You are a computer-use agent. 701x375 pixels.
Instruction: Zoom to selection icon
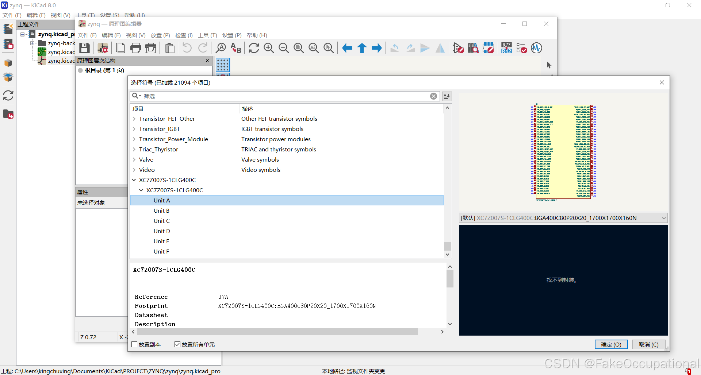[329, 48]
